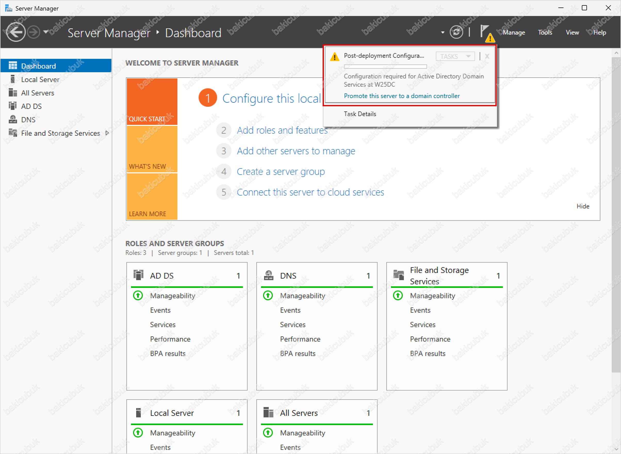Click the Local Server sidebar icon

13,79
